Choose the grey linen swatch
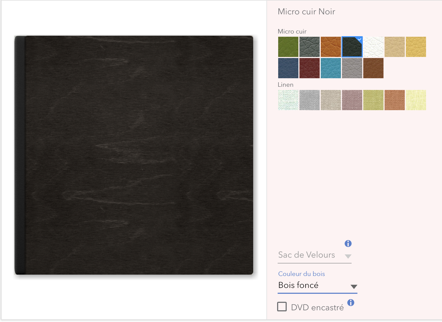Image resolution: width=442 pixels, height=322 pixels. (310, 100)
